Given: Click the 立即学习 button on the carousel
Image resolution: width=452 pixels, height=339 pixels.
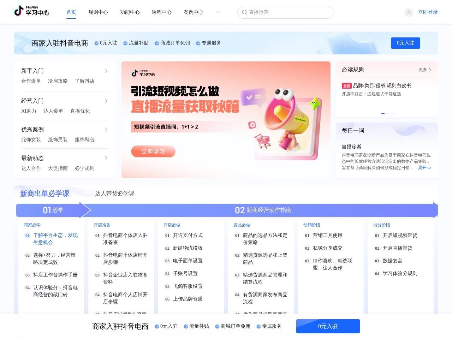Looking at the screenshot, I should coord(153,151).
